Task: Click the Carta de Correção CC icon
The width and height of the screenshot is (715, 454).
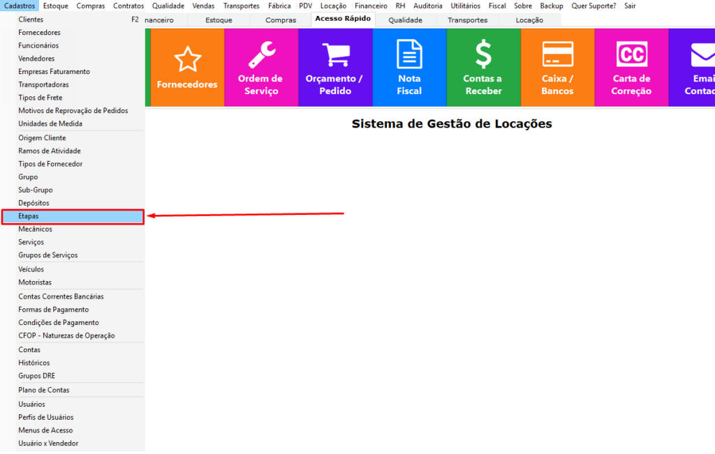Action: pyautogui.click(x=631, y=67)
